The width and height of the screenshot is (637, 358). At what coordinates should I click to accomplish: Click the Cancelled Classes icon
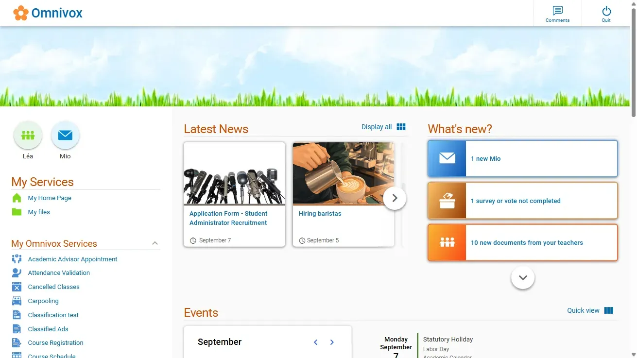[x=17, y=287]
